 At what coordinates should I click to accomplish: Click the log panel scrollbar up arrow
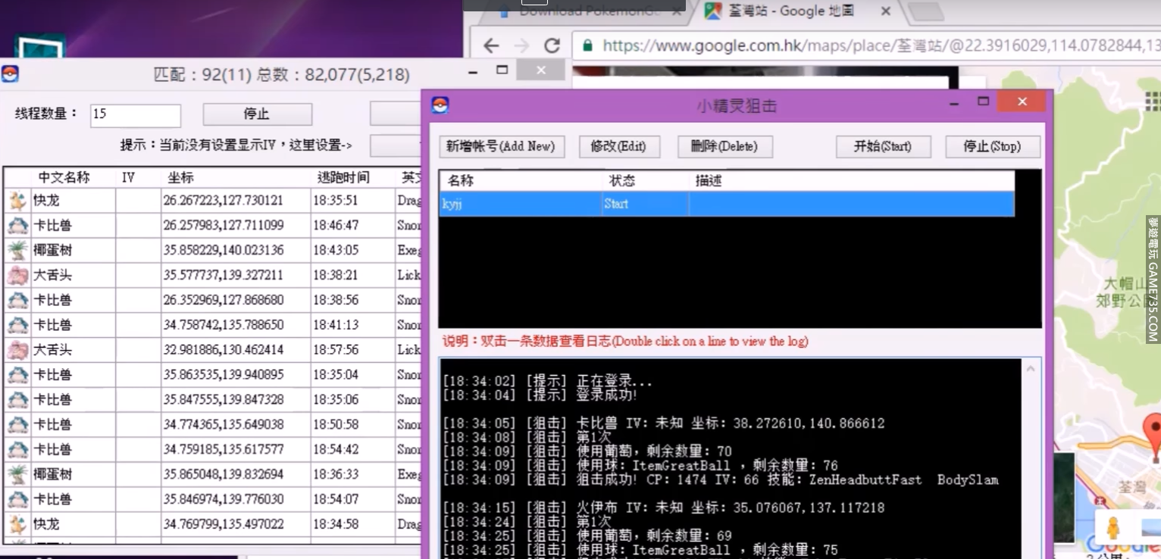click(x=1031, y=369)
